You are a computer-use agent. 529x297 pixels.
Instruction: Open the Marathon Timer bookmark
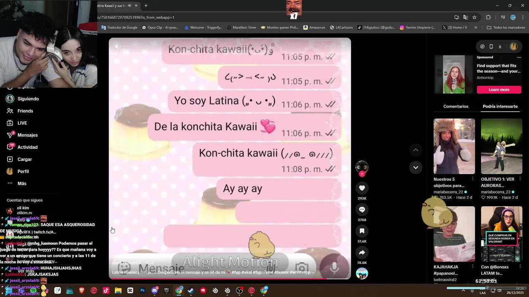[x=241, y=28]
